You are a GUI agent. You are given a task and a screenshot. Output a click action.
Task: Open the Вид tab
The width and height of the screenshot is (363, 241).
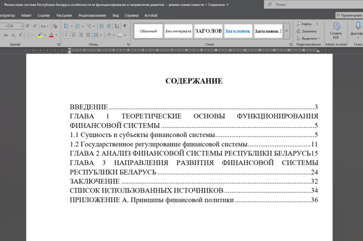point(116,15)
